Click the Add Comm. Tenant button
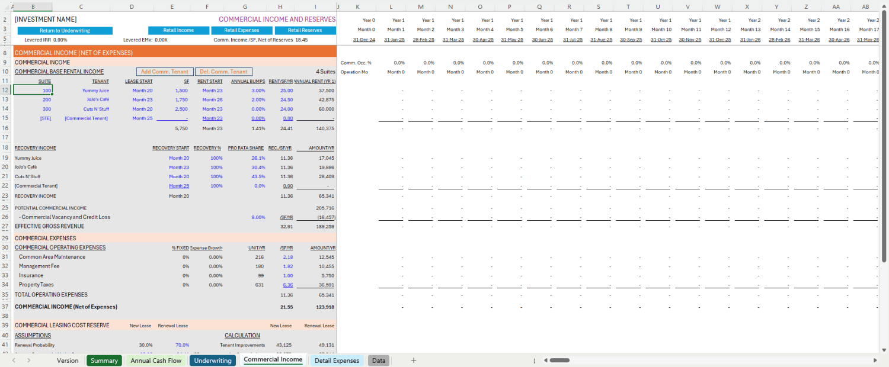Screen dimensions: 889x367 pyautogui.click(x=164, y=72)
